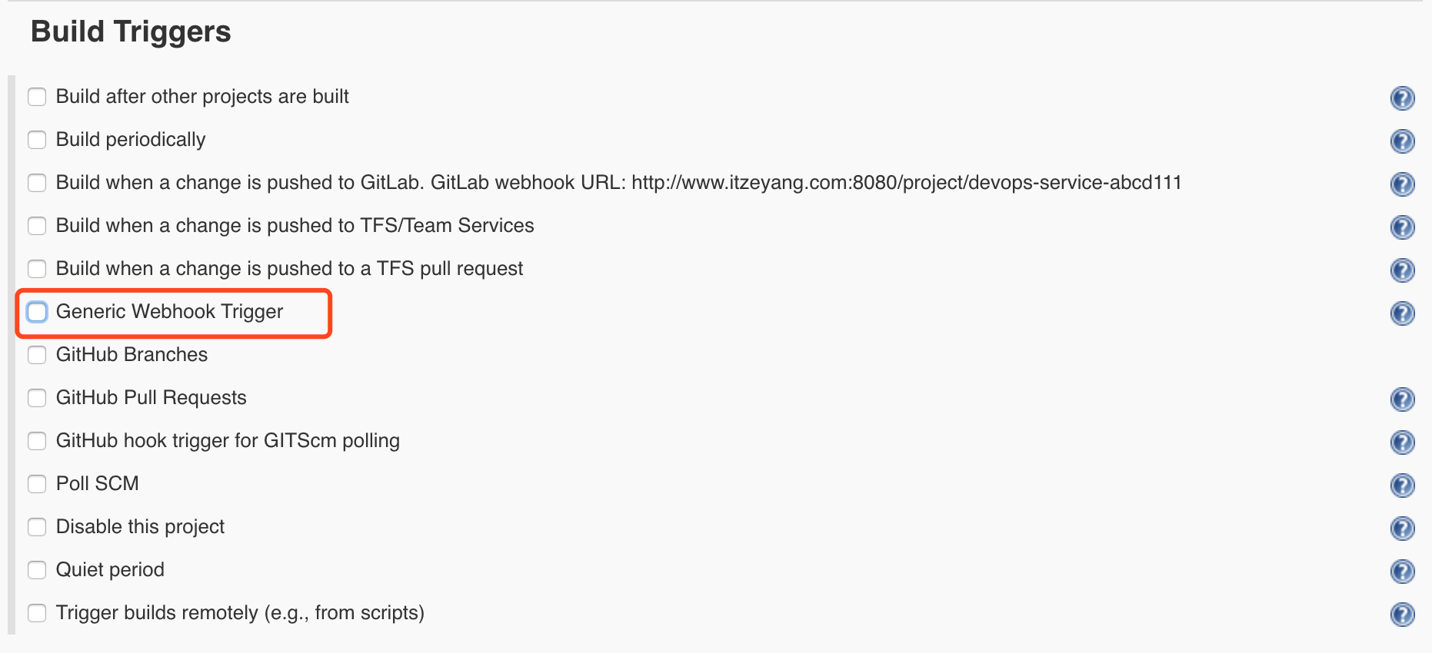This screenshot has width=1432, height=653.
Task: Tick Build when change pushed to GitLab
Action: [37, 183]
